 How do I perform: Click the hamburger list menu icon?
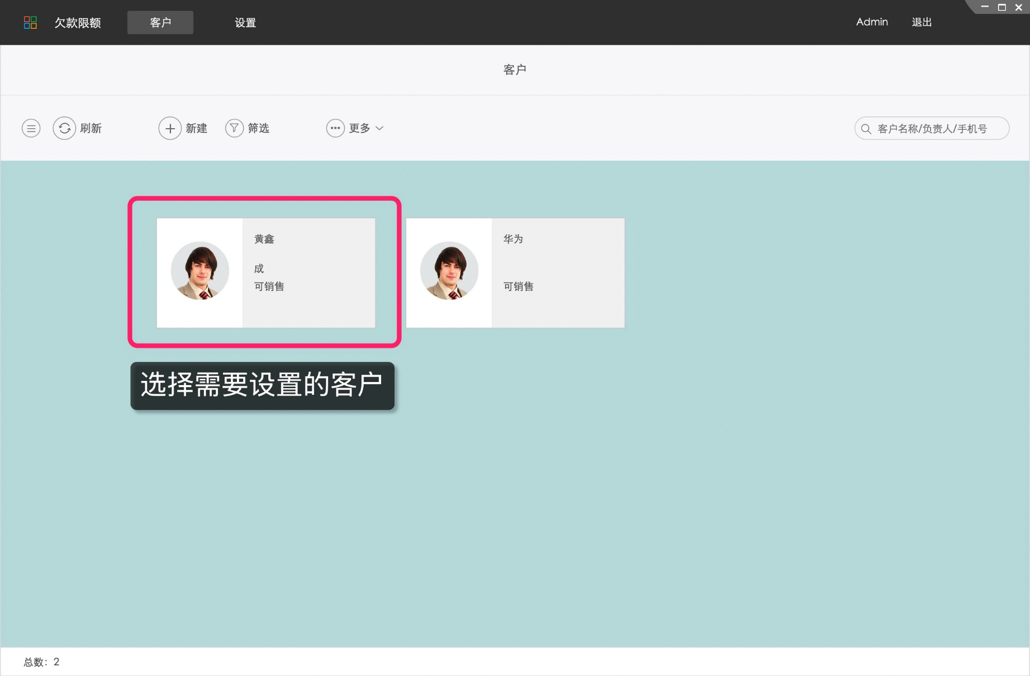(x=31, y=128)
